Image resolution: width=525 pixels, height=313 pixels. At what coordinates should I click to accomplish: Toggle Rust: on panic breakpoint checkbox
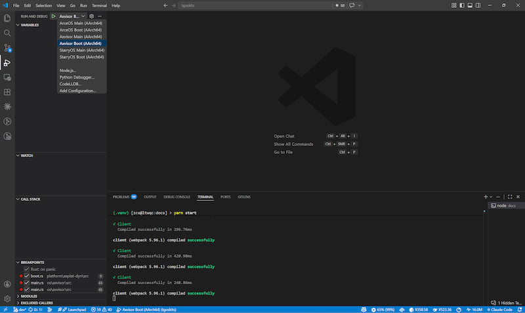pyautogui.click(x=26, y=269)
